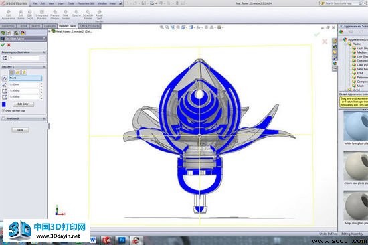The width and height of the screenshot is (368, 245).
Task: Click the Save button
Action: pos(21,130)
